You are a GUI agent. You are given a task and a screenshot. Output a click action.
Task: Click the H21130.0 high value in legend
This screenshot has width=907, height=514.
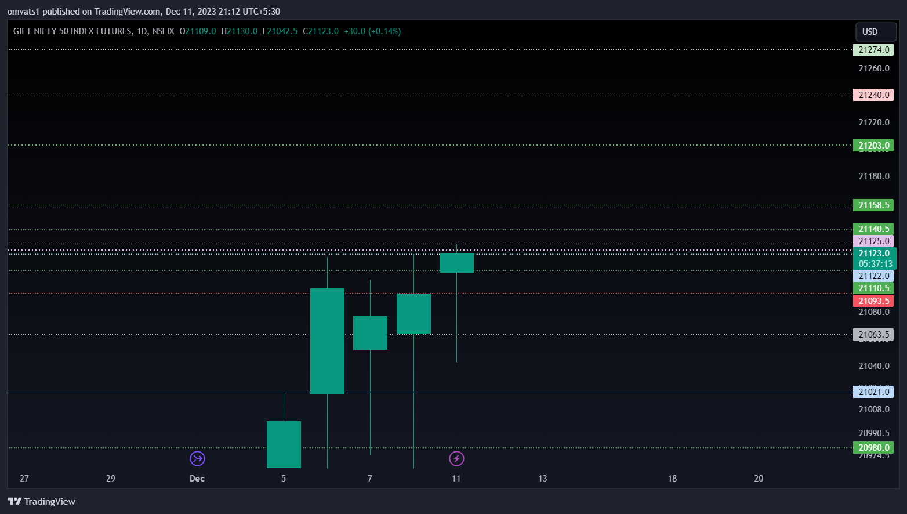click(239, 31)
